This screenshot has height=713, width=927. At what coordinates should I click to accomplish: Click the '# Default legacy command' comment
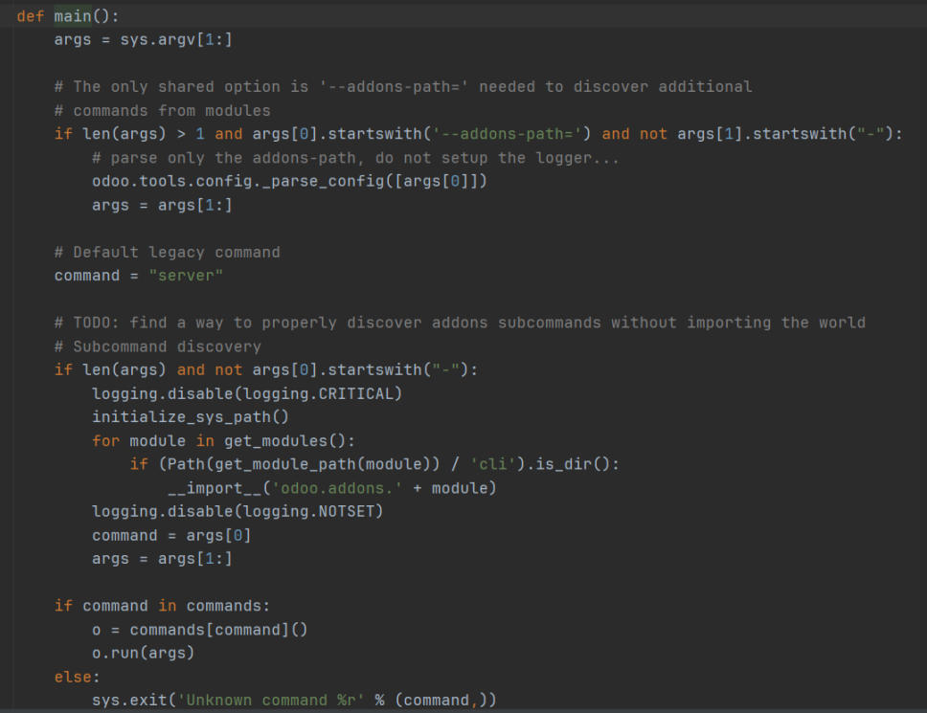point(167,253)
